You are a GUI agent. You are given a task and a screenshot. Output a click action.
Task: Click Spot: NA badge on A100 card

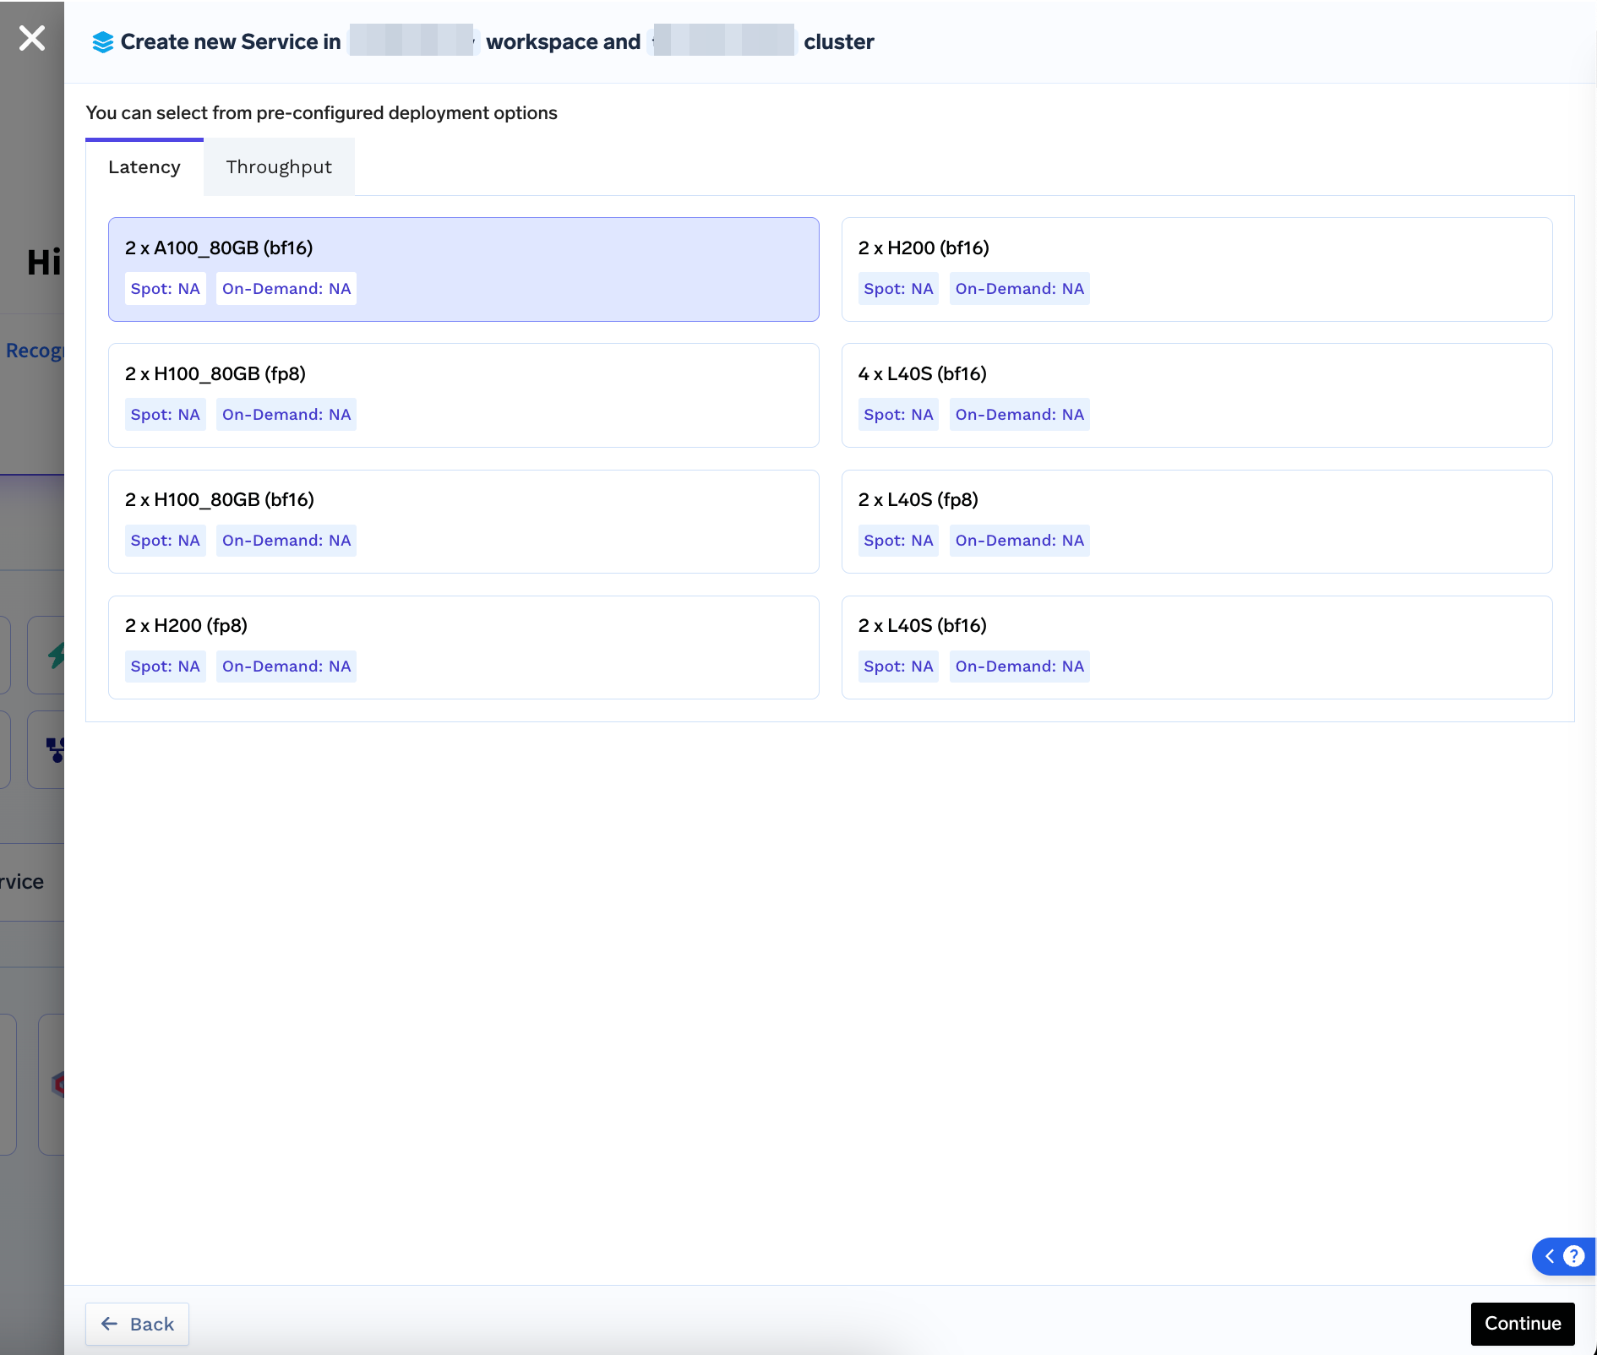[166, 288]
